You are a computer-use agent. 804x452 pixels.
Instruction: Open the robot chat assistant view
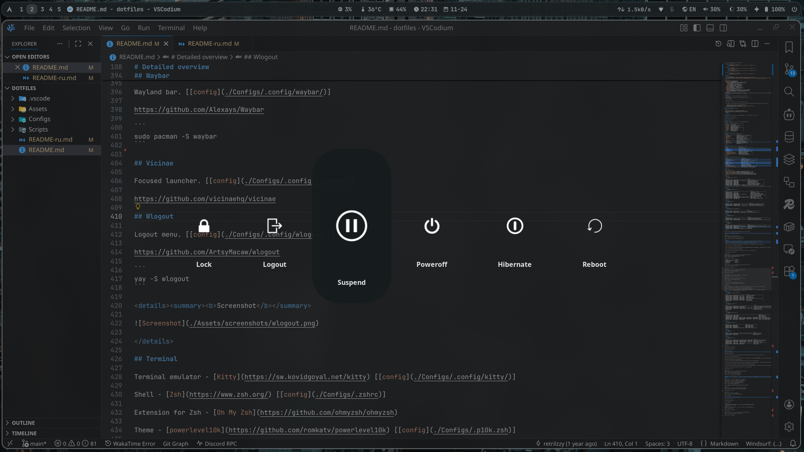(x=789, y=114)
